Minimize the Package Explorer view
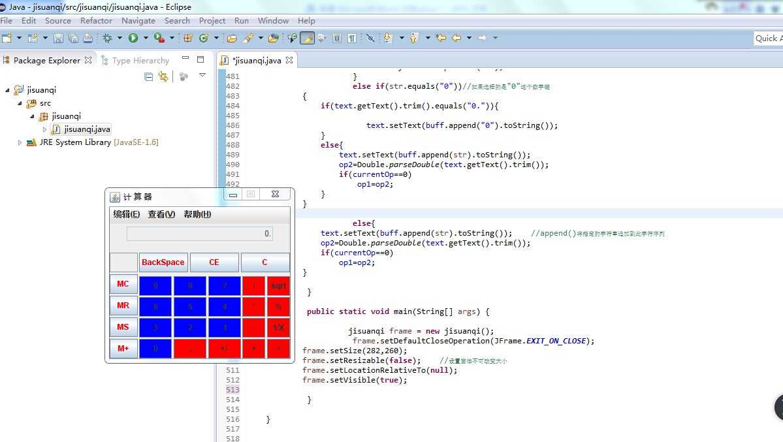 click(x=185, y=59)
